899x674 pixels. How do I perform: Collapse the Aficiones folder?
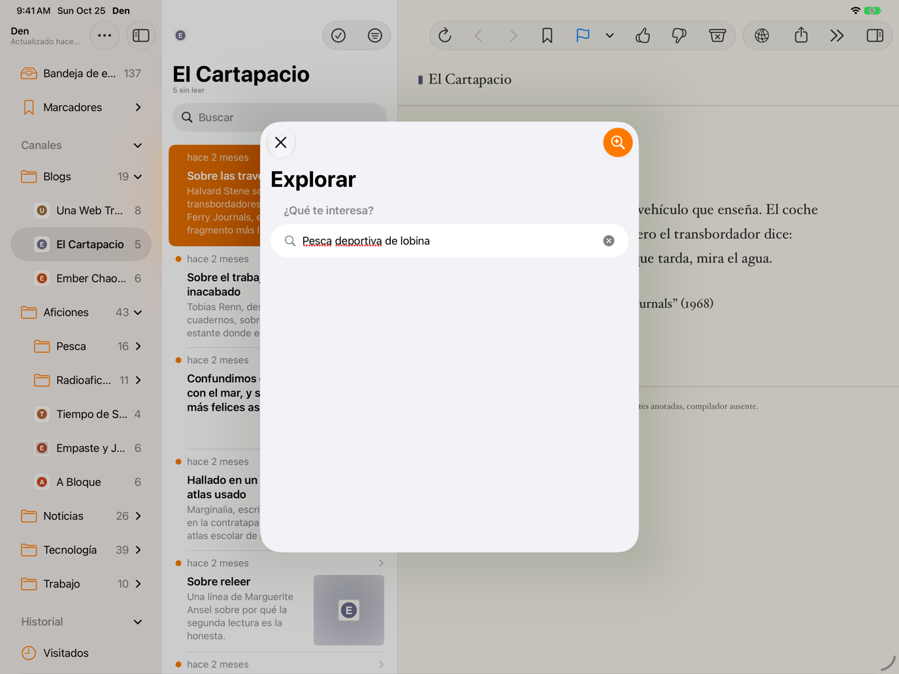(x=138, y=312)
